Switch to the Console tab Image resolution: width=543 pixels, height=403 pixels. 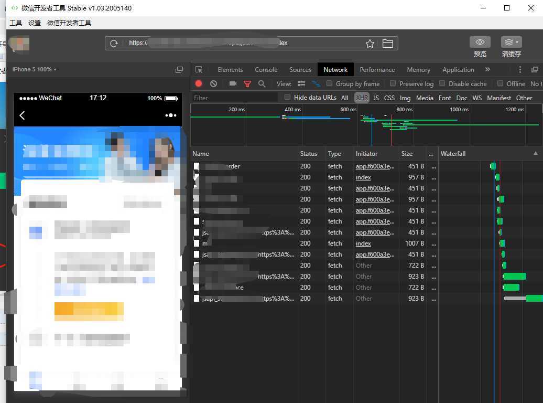[266, 70]
